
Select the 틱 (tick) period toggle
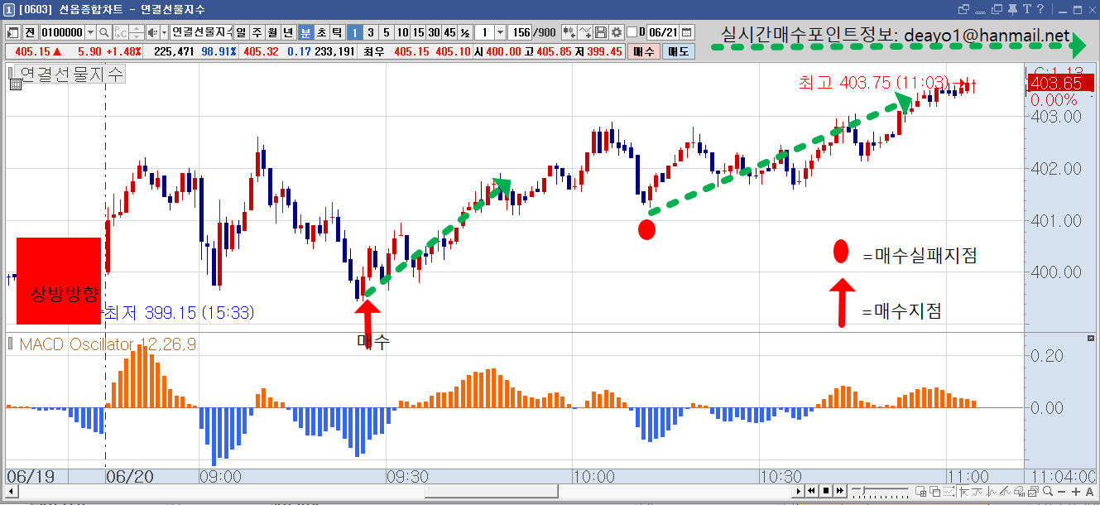337,32
